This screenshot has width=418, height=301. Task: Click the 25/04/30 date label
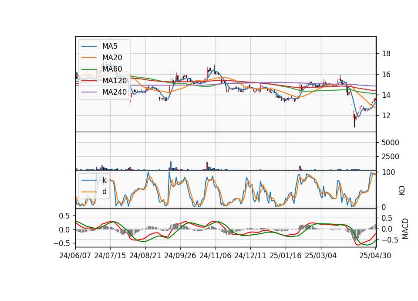pyautogui.click(x=375, y=256)
